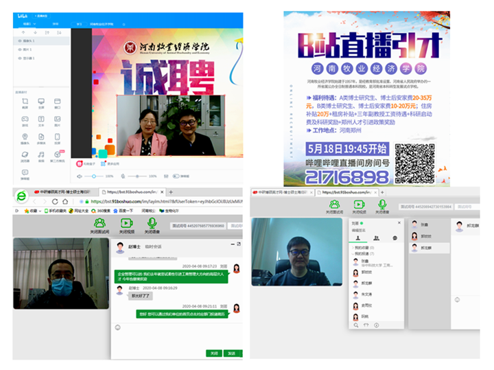Click the green video camera icon, left browser

(127, 223)
